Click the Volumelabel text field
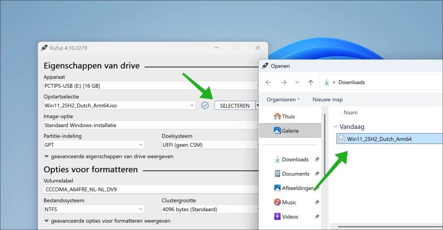Screen dimensions: 443x230 tap(151, 189)
